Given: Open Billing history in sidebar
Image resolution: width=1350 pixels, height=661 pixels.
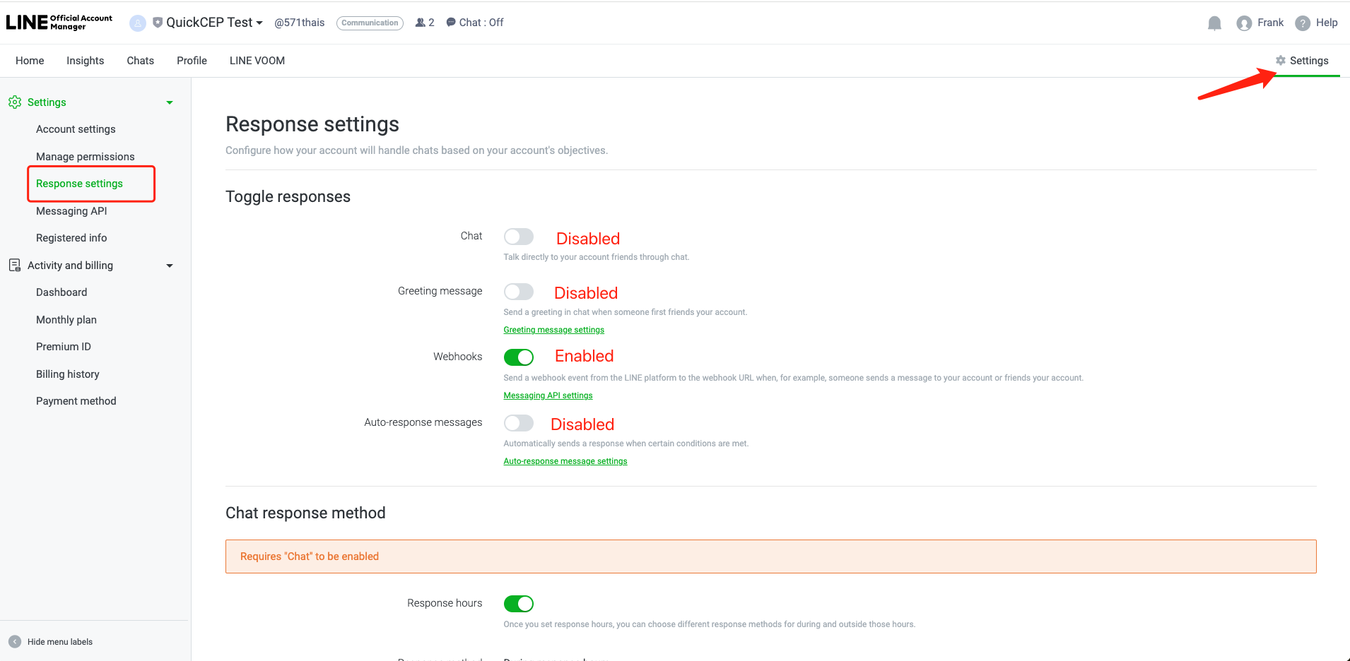Looking at the screenshot, I should pos(68,374).
